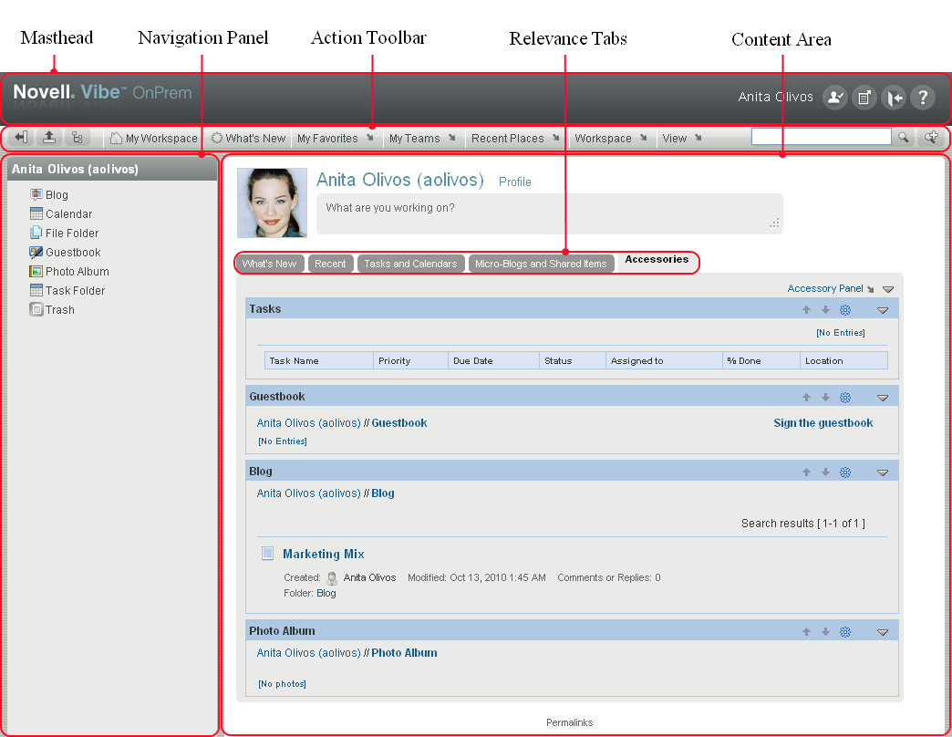Click the search magnifier icon
The image size is (952, 737).
coord(903,138)
